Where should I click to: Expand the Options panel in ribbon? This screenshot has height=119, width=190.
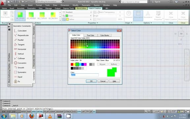[147, 23]
